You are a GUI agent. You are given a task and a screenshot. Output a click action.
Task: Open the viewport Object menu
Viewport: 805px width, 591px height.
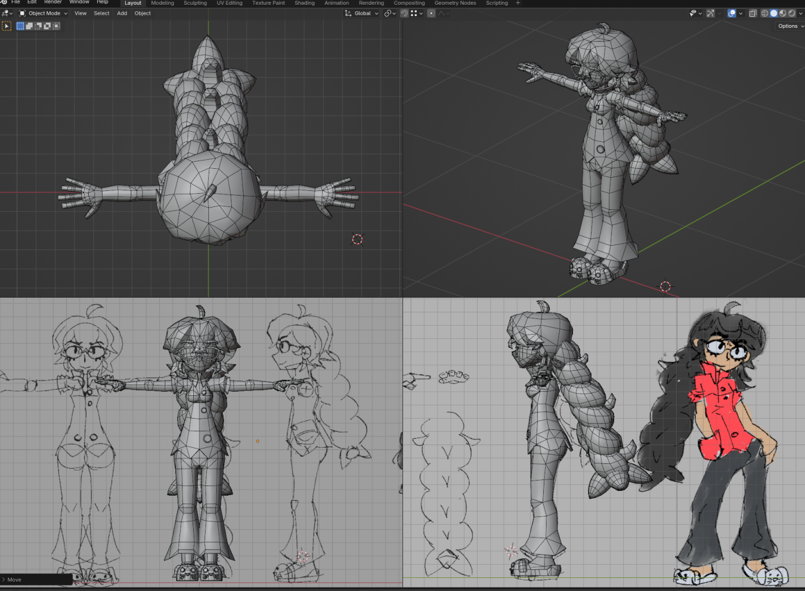[143, 13]
